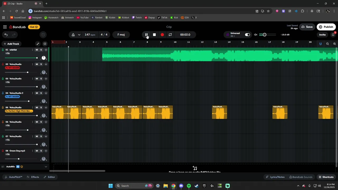Adjust the master volume slider

267,35
